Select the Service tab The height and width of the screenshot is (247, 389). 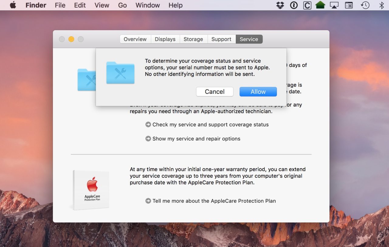point(249,39)
